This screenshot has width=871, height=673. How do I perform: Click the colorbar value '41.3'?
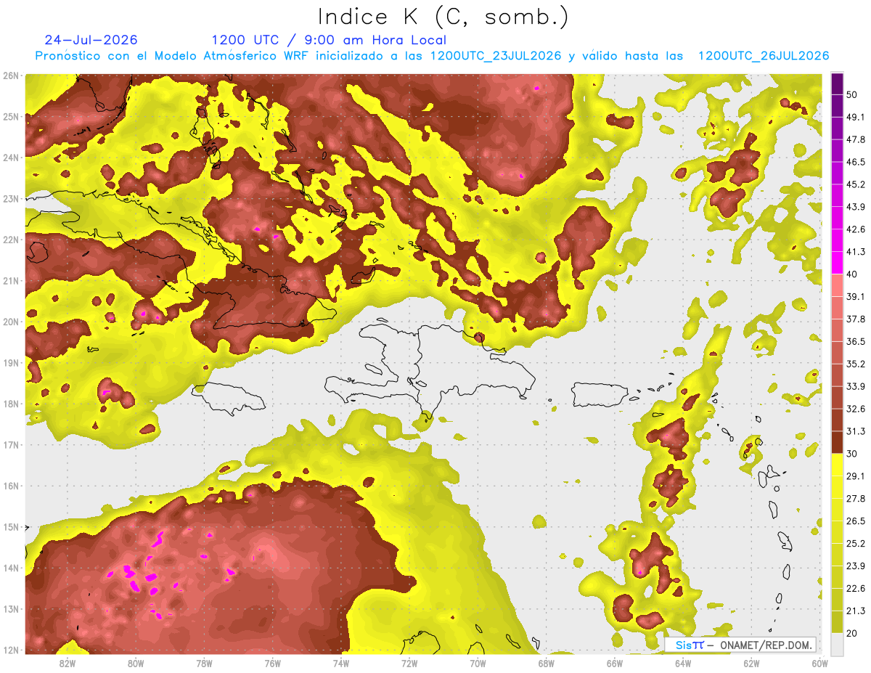click(856, 252)
